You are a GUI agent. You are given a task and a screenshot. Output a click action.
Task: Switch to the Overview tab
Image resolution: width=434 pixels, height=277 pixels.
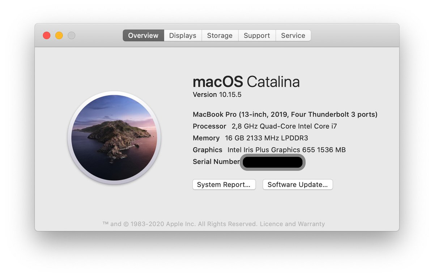[143, 35]
